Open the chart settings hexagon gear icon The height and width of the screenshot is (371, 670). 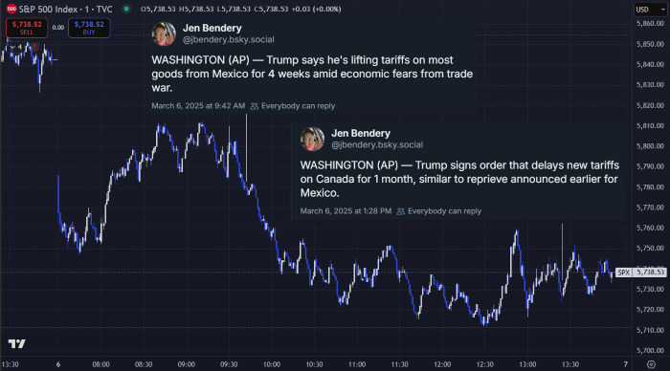(651, 364)
